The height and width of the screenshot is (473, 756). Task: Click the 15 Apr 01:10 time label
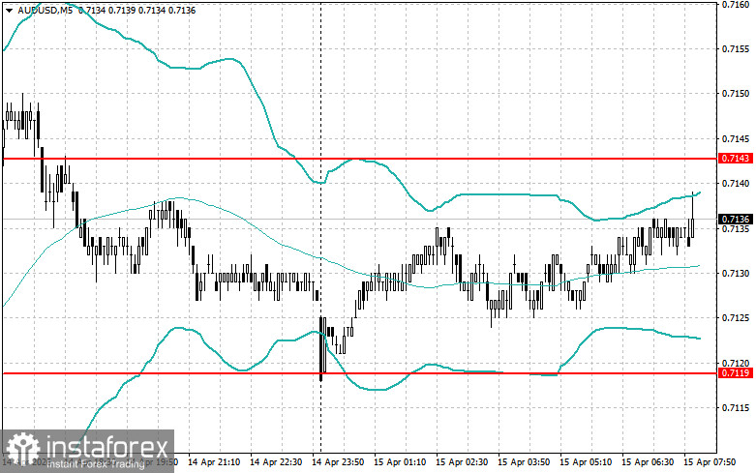click(x=400, y=462)
